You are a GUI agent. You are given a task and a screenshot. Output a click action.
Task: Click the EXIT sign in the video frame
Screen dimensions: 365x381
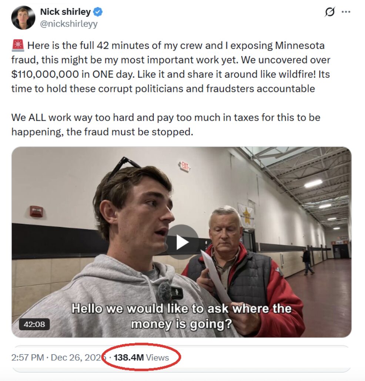tap(184, 166)
